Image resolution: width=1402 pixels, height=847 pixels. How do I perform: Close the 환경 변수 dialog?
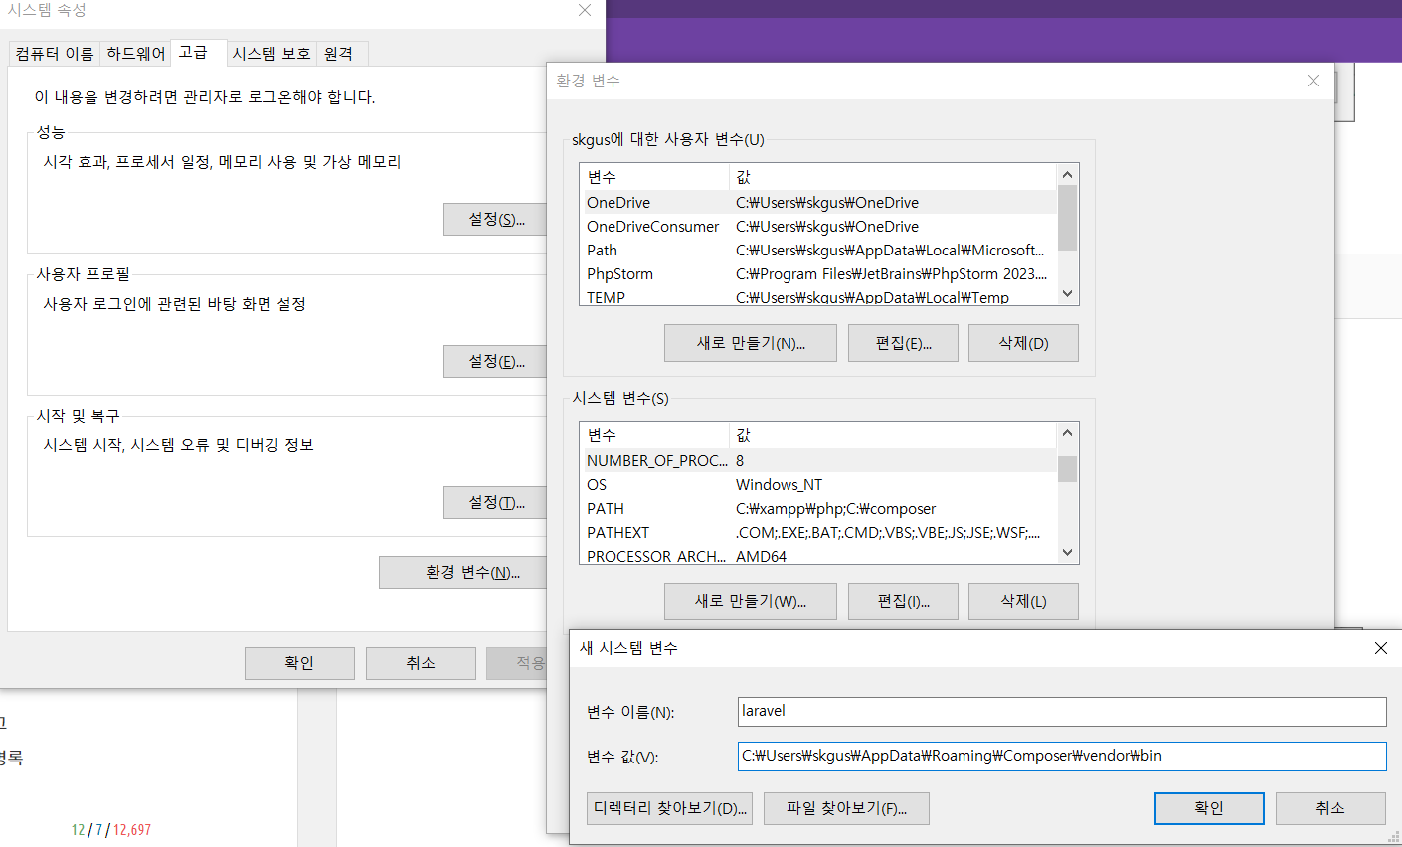pyautogui.click(x=1314, y=81)
